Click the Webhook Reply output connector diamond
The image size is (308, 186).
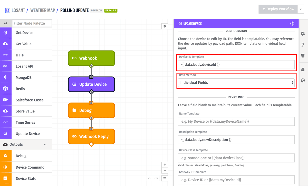pyautogui.click(x=91, y=145)
